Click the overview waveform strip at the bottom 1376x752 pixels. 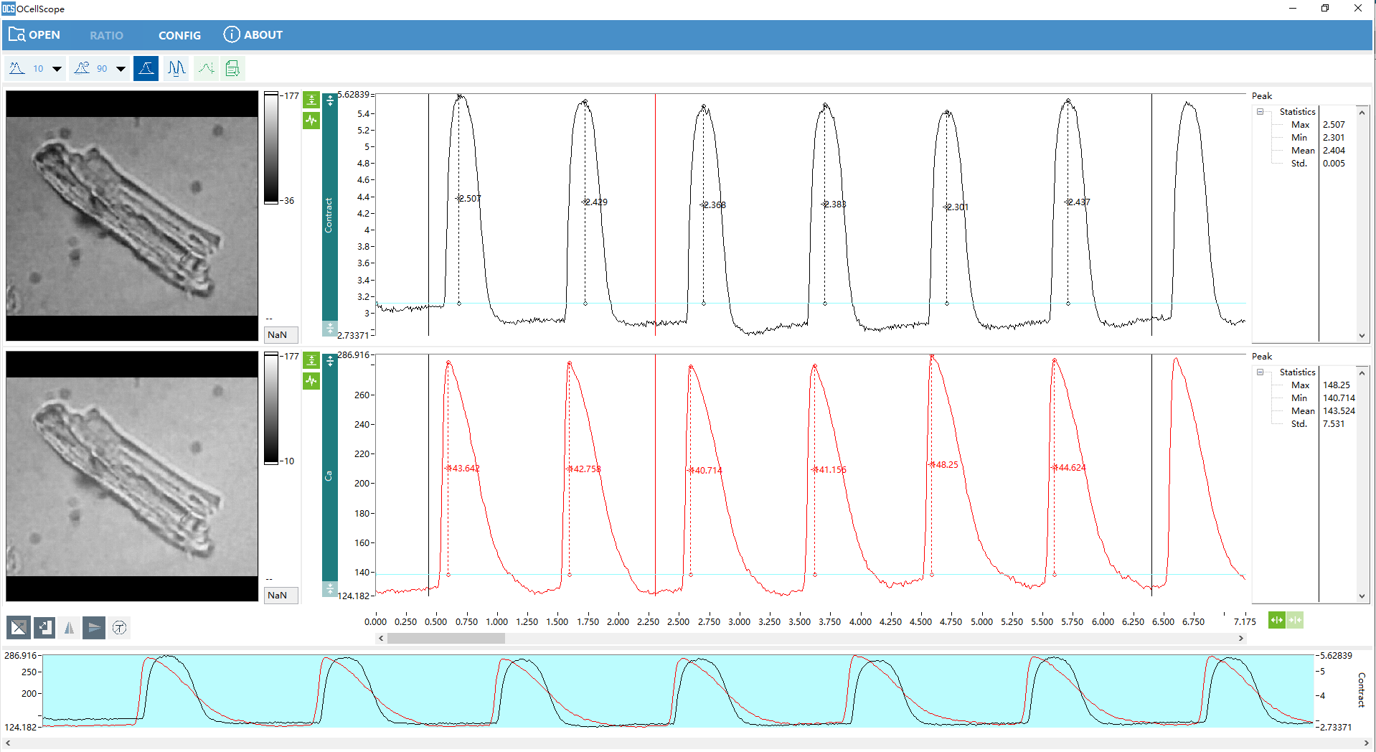[x=678, y=691]
